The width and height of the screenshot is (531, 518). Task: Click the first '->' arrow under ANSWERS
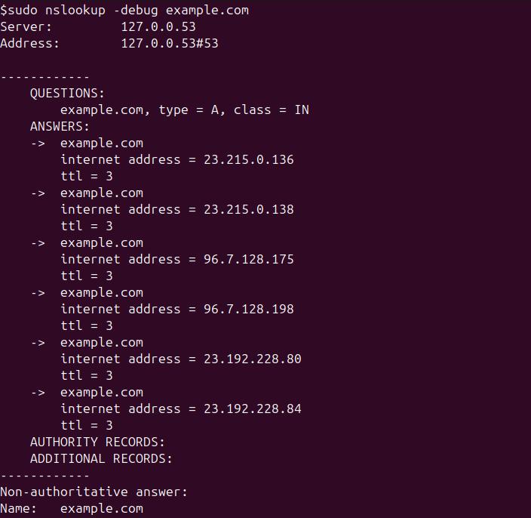(38, 143)
